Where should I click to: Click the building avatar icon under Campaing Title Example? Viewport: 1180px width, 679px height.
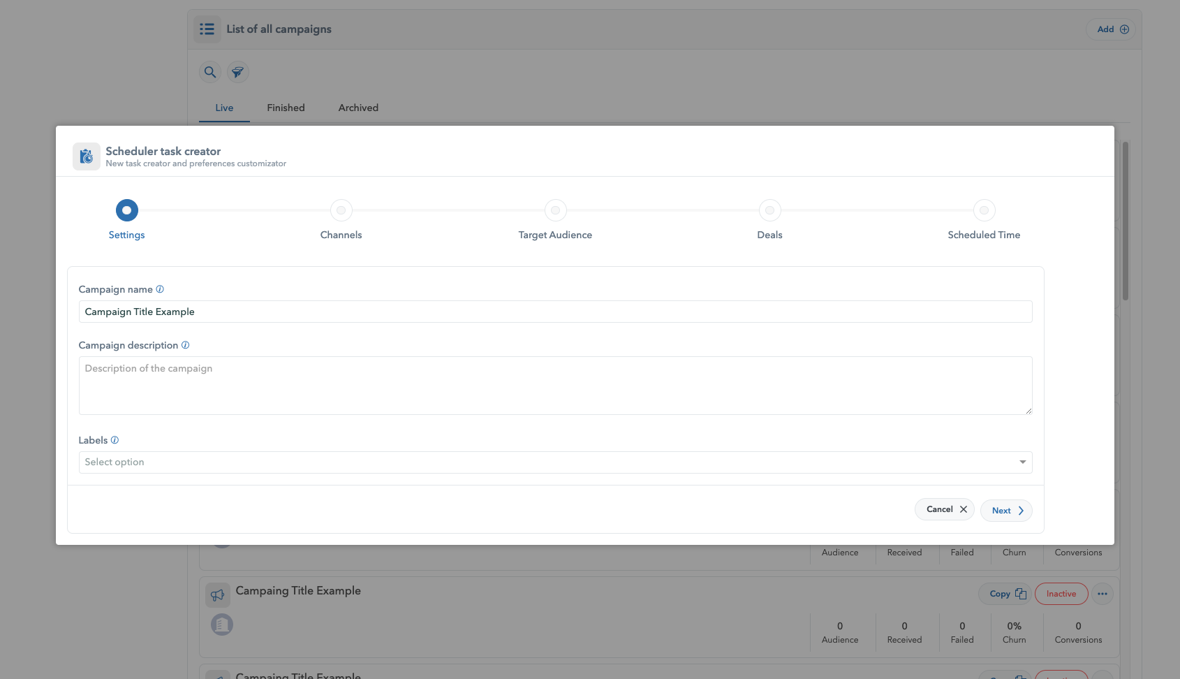pos(222,625)
